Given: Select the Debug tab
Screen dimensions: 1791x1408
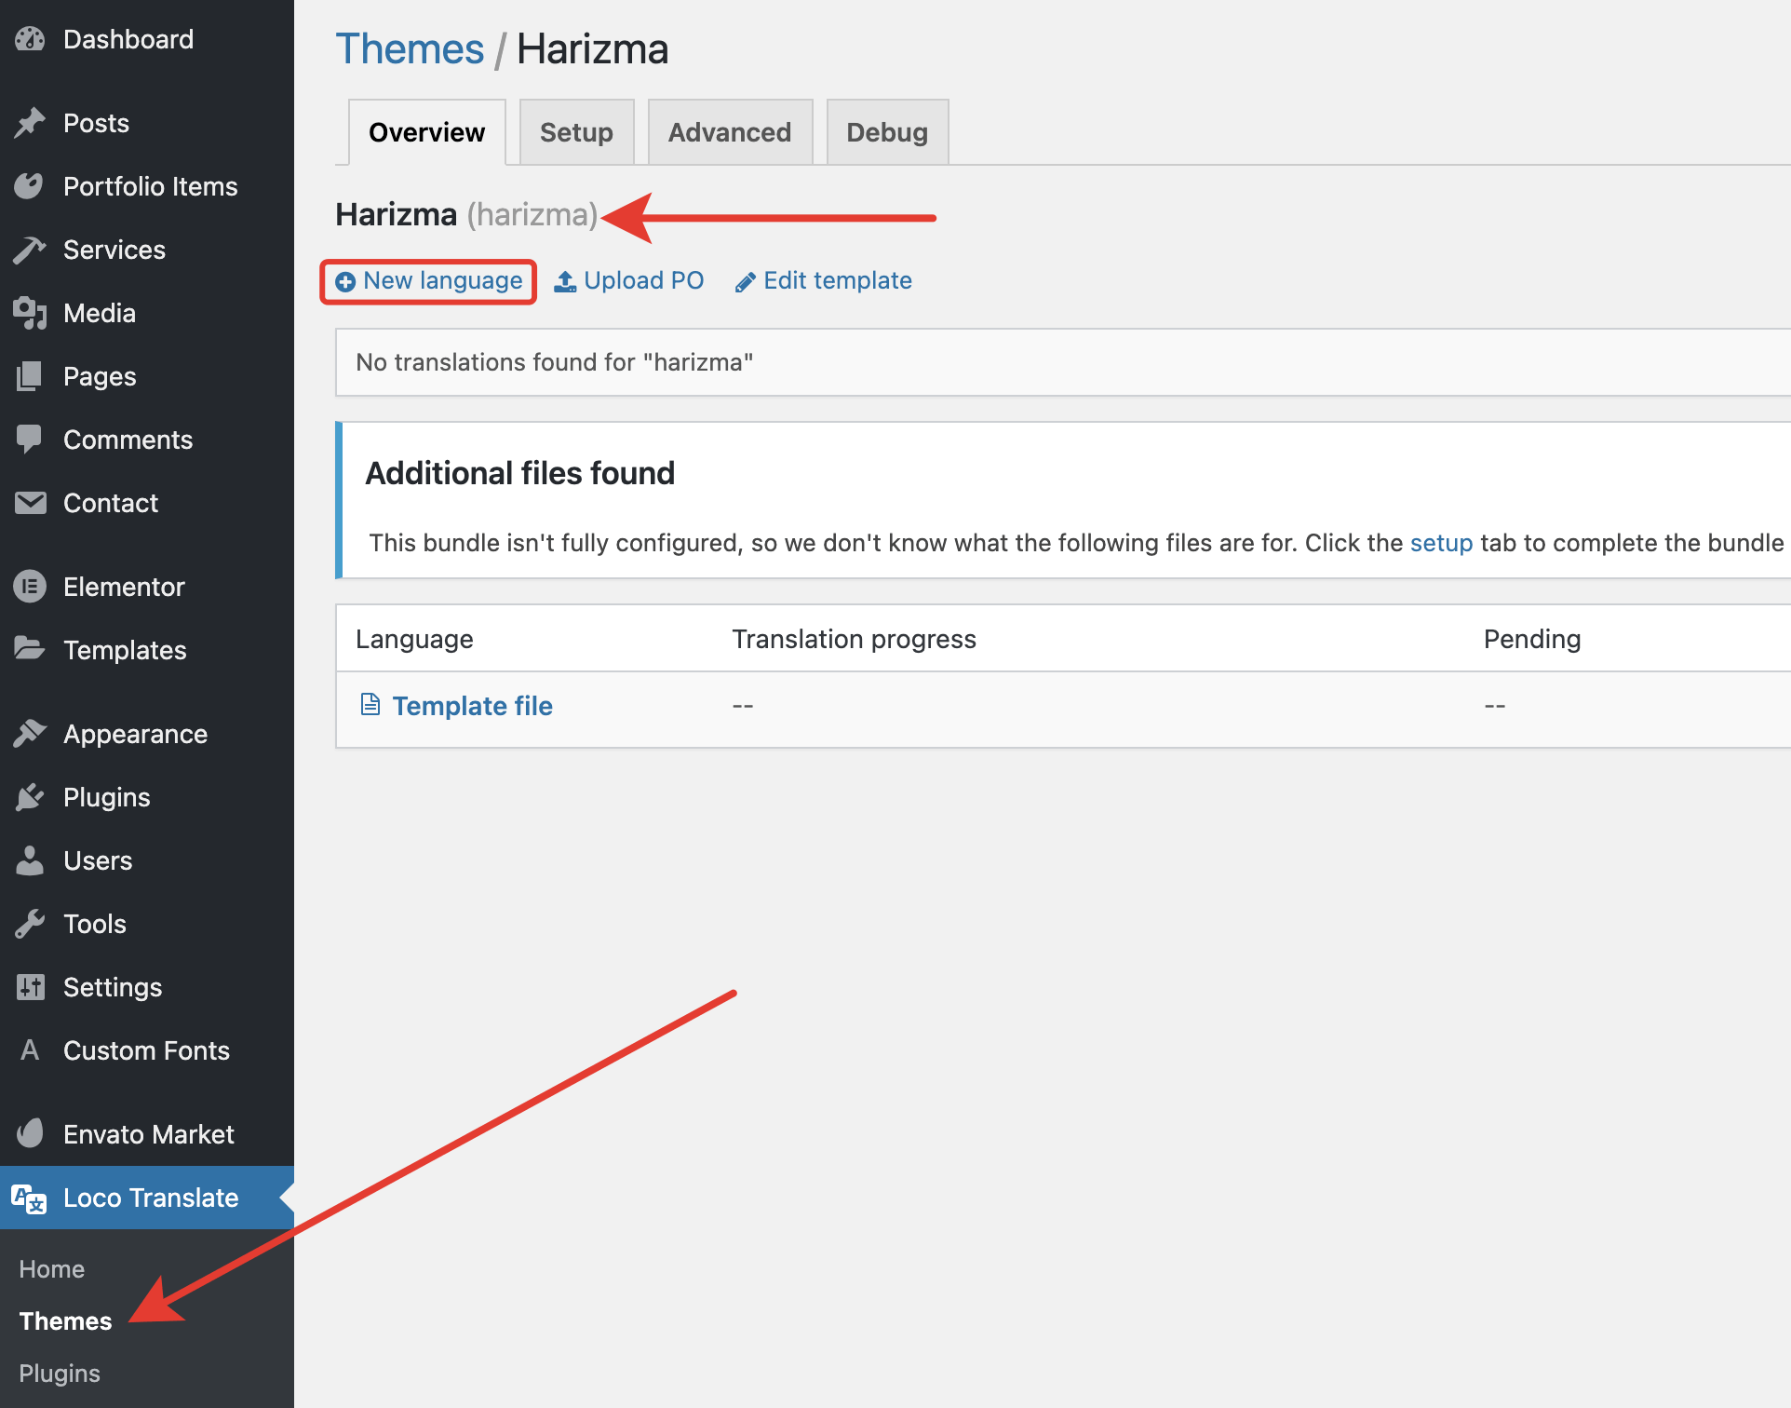Looking at the screenshot, I should pyautogui.click(x=887, y=132).
